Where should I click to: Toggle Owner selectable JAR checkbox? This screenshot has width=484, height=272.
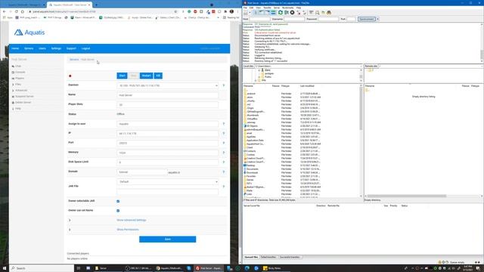coord(118,201)
